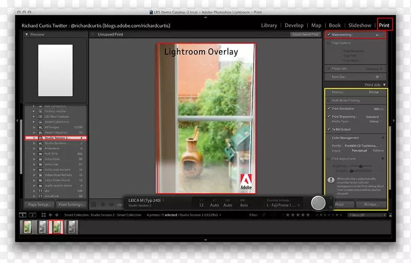Collapse the Color Management section

click(383, 138)
